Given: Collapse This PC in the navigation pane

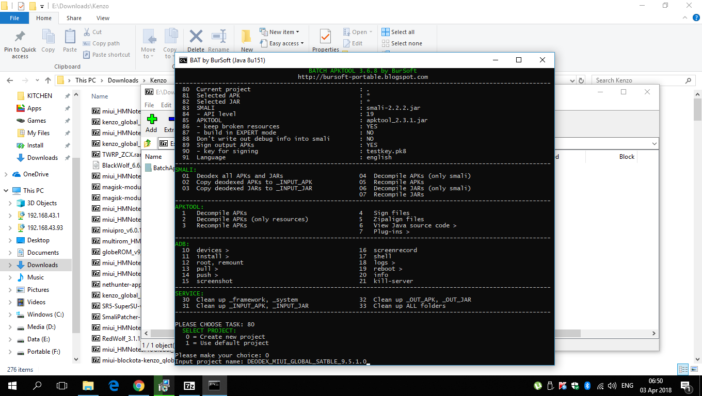Looking at the screenshot, I should [4, 190].
